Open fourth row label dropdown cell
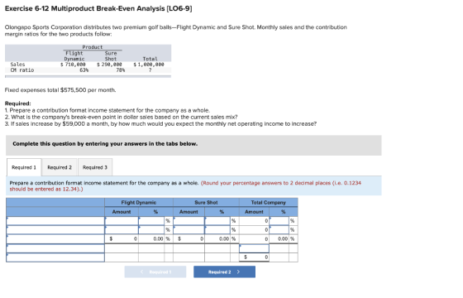This screenshot has width=463, height=298. pyautogui.click(x=55, y=248)
